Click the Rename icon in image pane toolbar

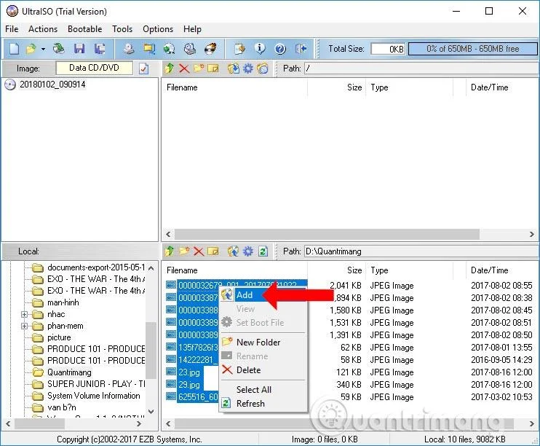pos(213,69)
